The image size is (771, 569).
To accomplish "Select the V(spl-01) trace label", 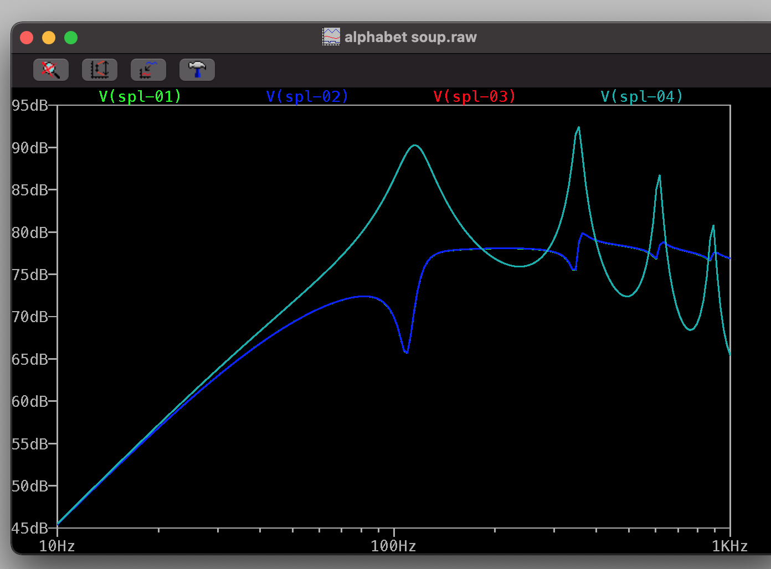I will (140, 96).
